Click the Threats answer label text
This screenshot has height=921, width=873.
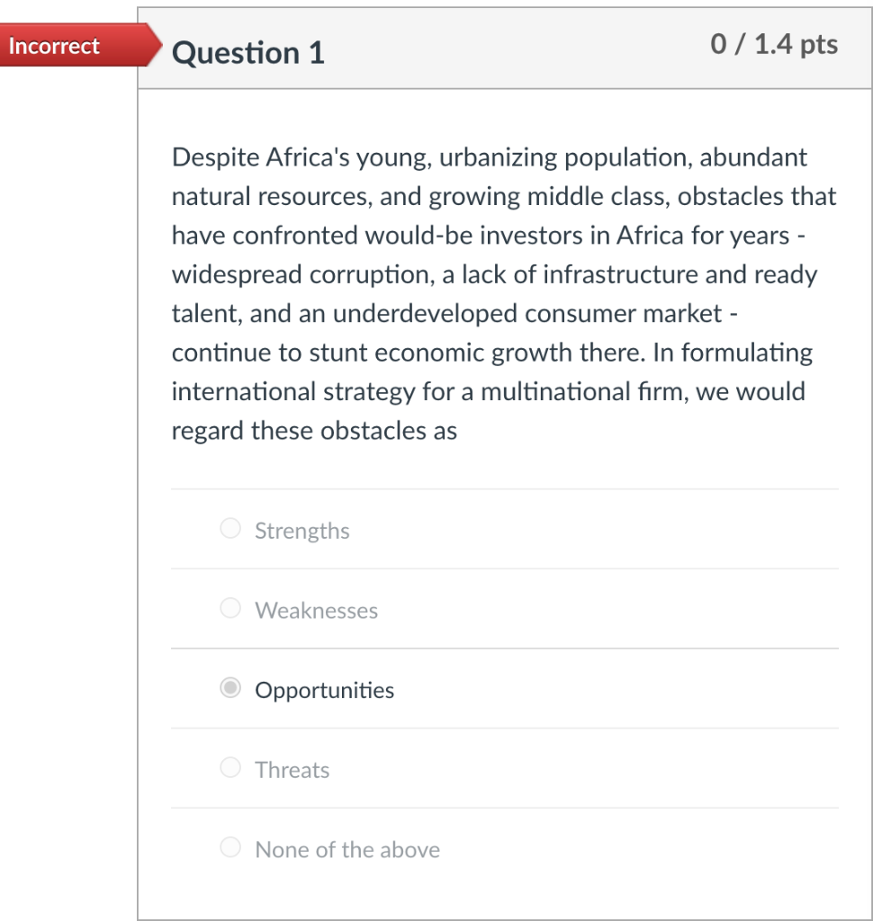[x=292, y=770]
